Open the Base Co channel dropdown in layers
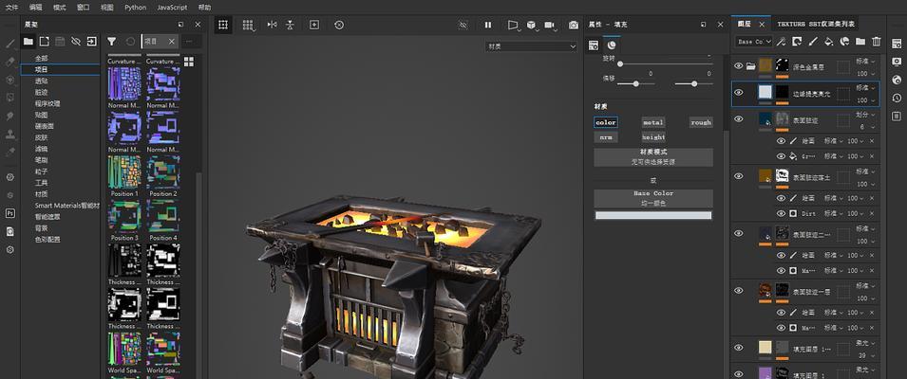Screen dimensions: 907x379 tap(753, 42)
